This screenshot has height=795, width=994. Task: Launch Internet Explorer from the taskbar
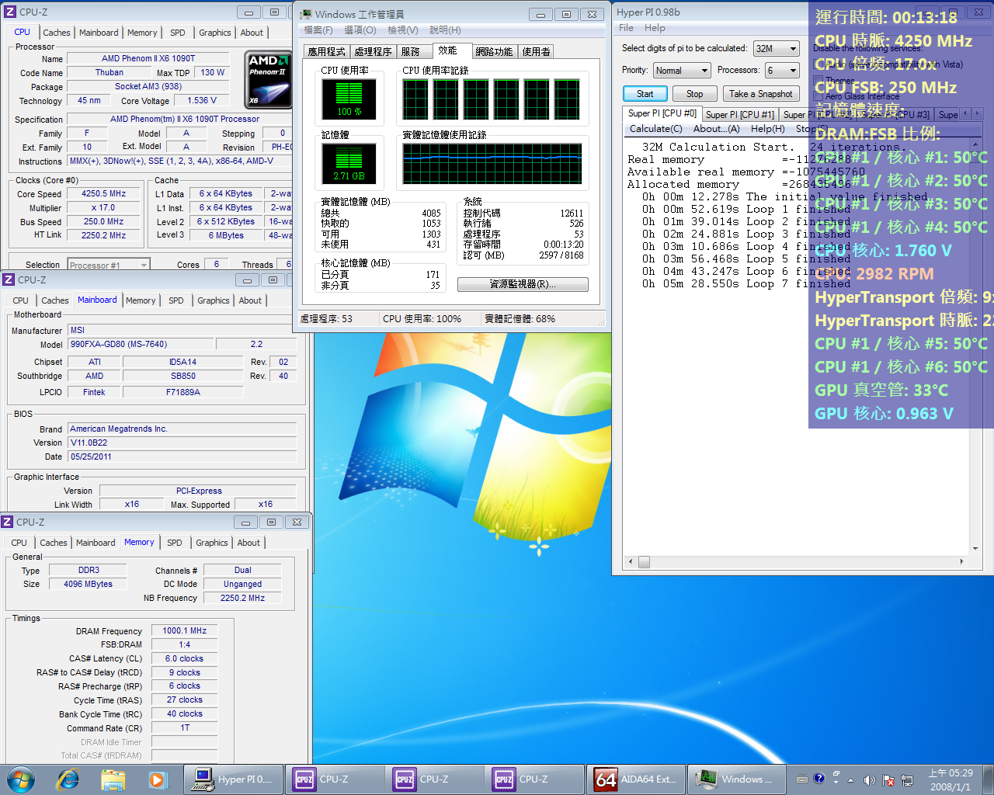68,779
